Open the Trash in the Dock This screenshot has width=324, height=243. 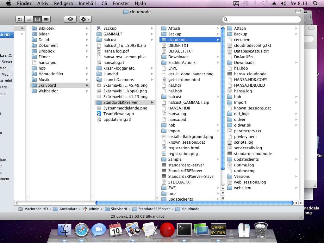coord(261,230)
